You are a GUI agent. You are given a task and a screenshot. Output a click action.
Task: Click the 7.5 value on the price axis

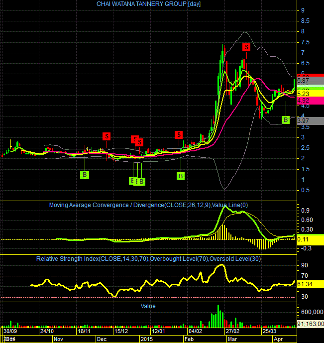(306, 42)
